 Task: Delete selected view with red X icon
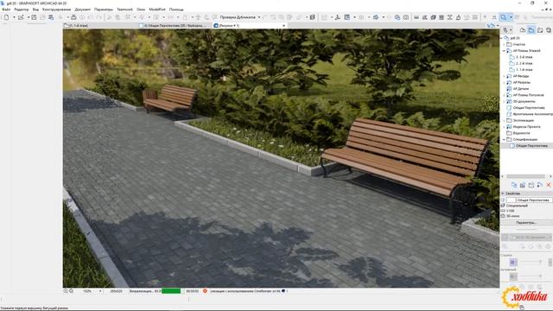click(x=549, y=185)
